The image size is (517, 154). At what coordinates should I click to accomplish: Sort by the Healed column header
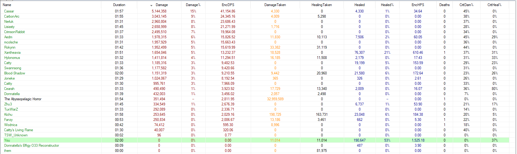coord(359,5)
